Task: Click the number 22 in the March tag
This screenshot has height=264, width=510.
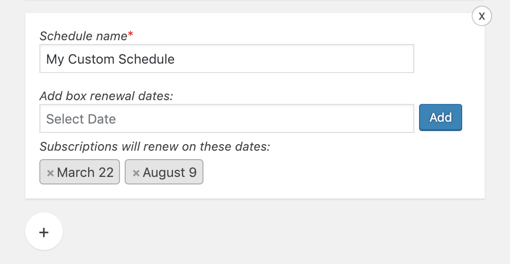Action: point(106,172)
